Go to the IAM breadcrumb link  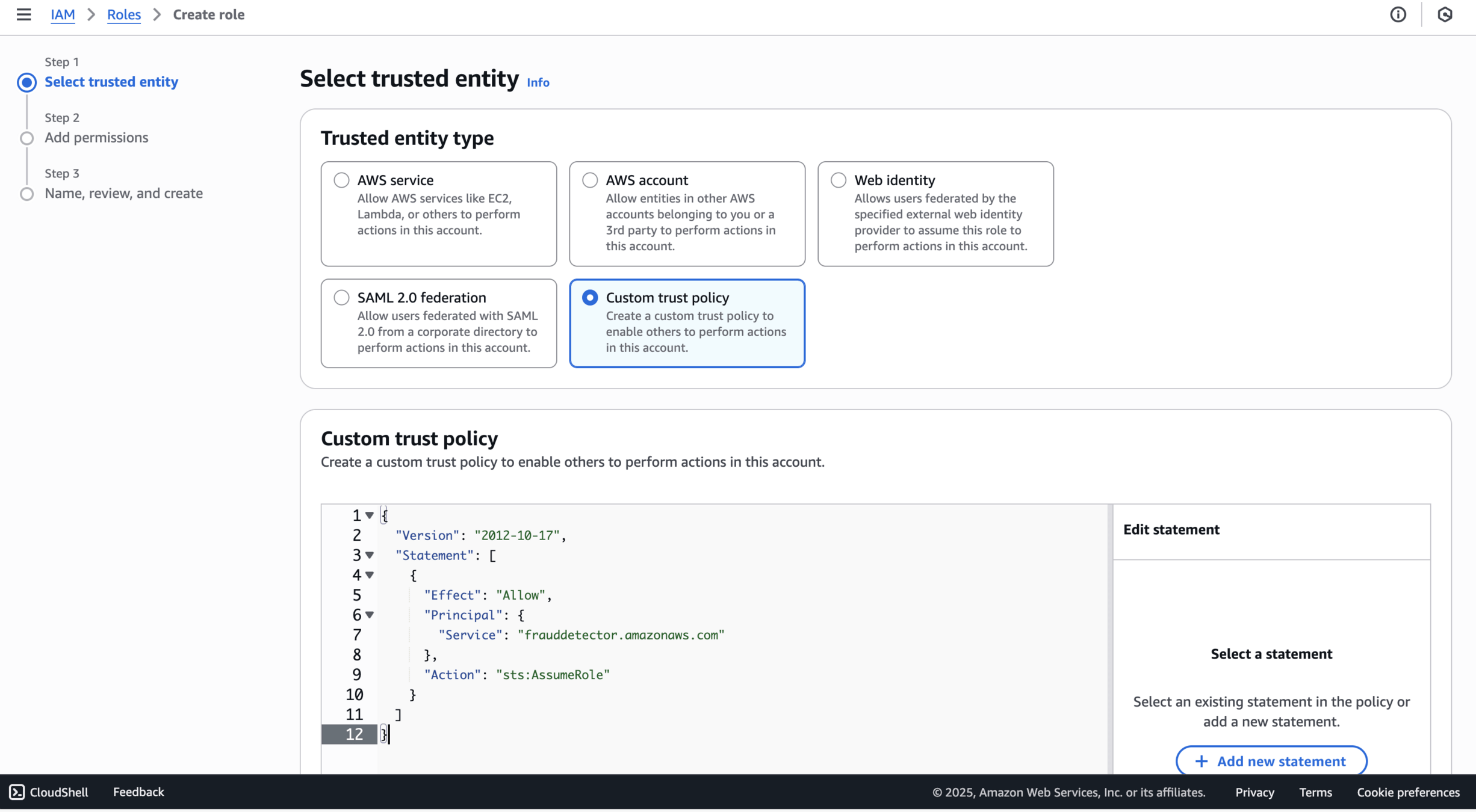pos(63,14)
